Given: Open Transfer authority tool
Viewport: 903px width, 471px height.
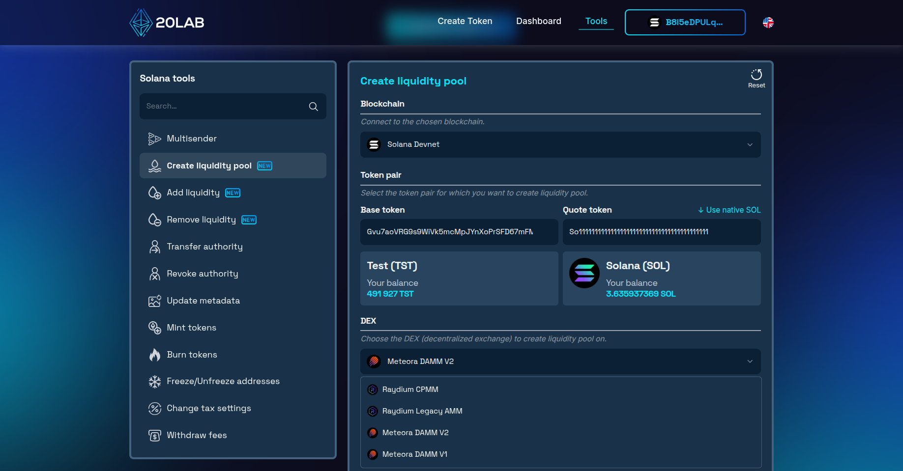Looking at the screenshot, I should [x=233, y=247].
